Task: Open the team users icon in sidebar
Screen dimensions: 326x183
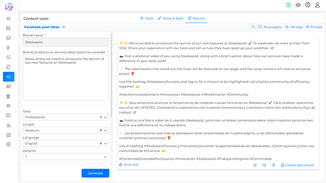Action: (9, 125)
